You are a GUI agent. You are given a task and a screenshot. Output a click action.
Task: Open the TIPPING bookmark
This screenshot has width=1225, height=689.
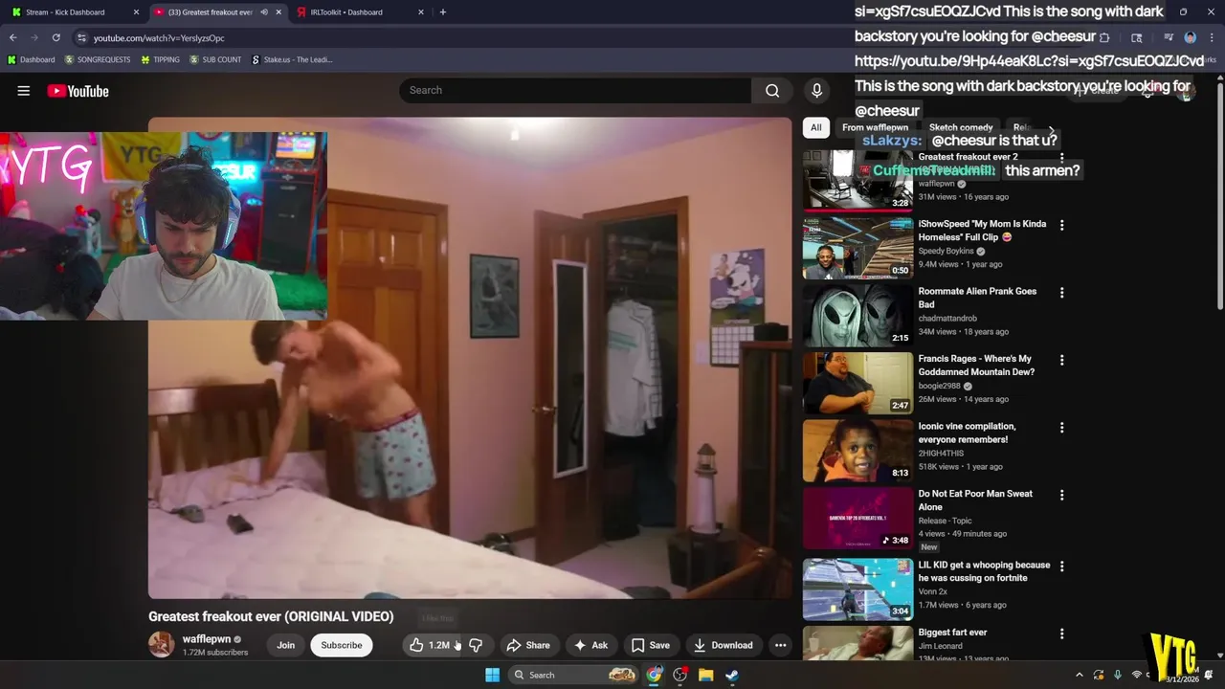[x=160, y=59]
